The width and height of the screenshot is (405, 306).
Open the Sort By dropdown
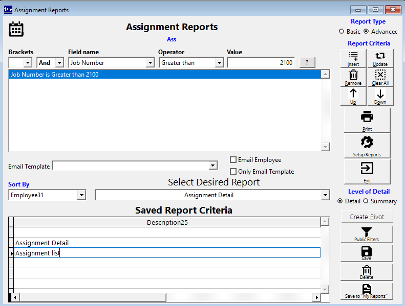coord(81,195)
